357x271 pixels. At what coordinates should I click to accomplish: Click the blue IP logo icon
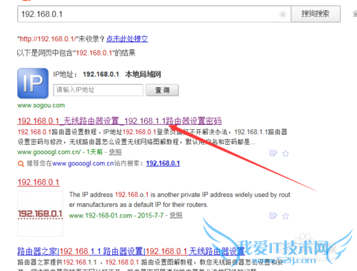(33, 83)
